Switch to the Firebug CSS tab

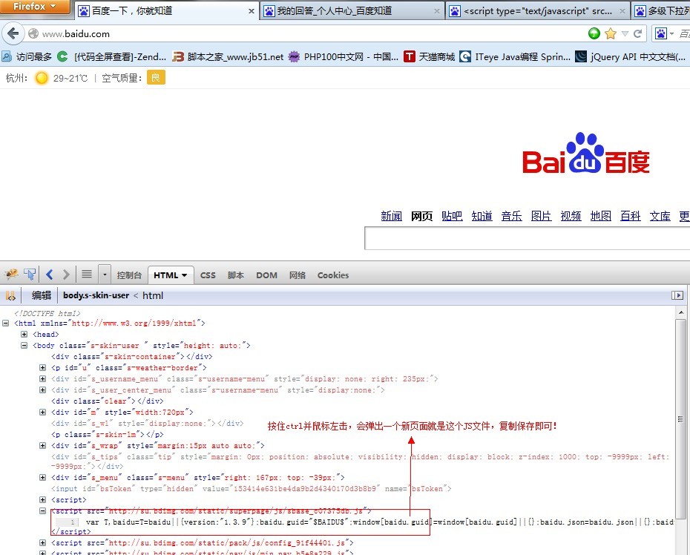(x=208, y=275)
